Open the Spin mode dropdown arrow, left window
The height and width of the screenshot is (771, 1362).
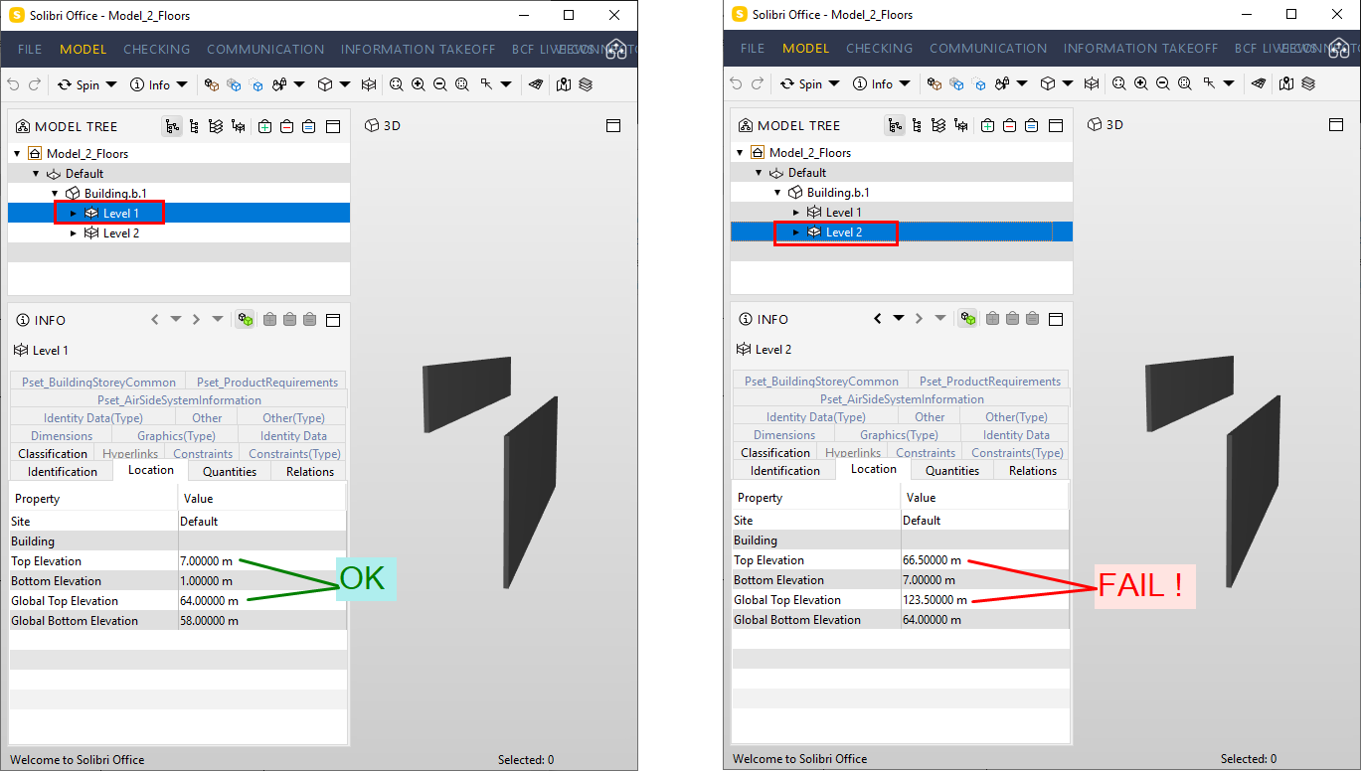tap(111, 84)
